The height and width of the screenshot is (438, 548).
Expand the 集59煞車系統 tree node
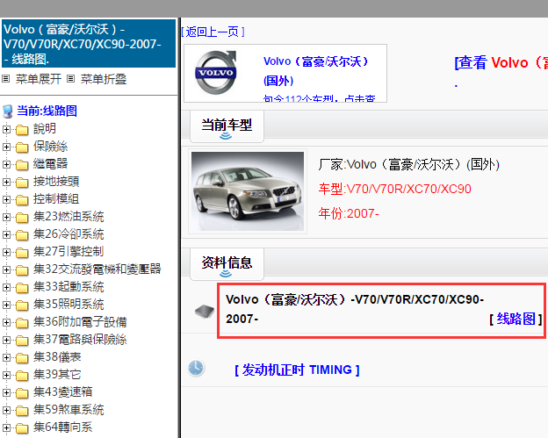(x=6, y=410)
